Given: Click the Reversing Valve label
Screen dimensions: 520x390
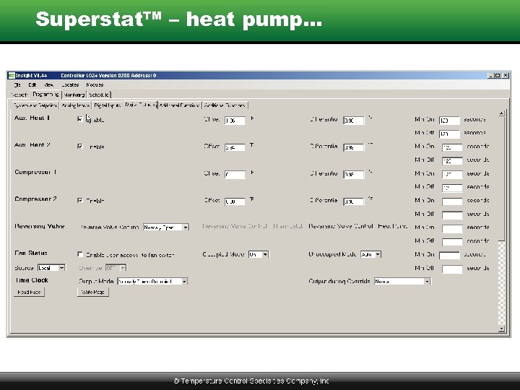Looking at the screenshot, I should [40, 226].
